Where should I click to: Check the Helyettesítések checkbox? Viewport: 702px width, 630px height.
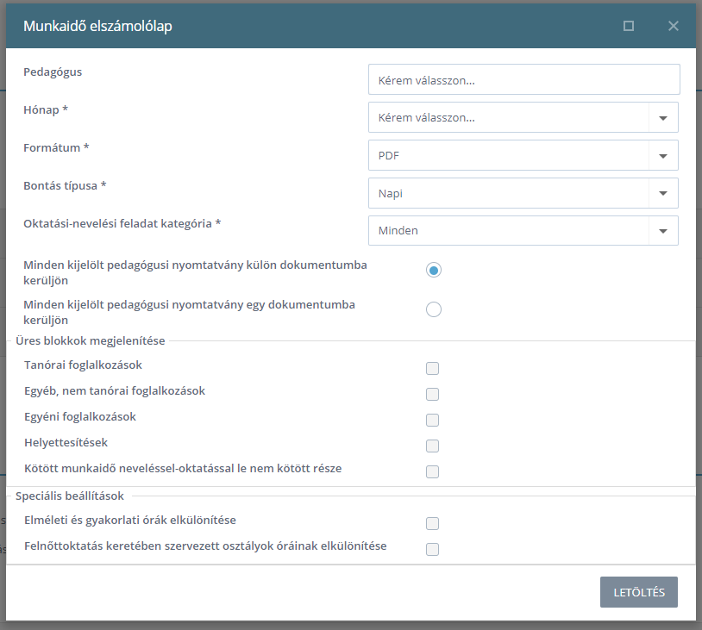(x=432, y=446)
